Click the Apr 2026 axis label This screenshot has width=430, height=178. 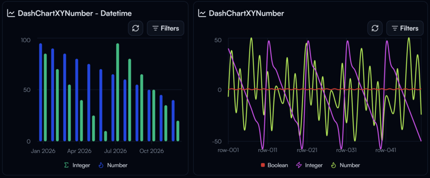[79, 151]
